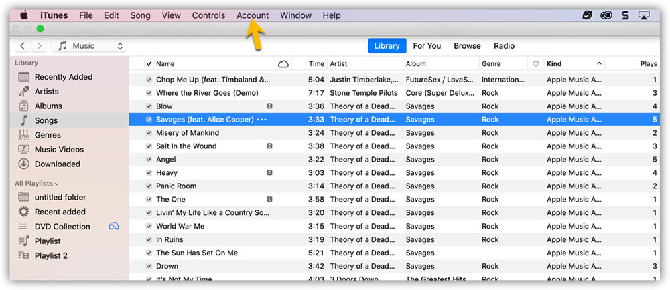Open the Account menu
670x290 pixels.
click(253, 15)
